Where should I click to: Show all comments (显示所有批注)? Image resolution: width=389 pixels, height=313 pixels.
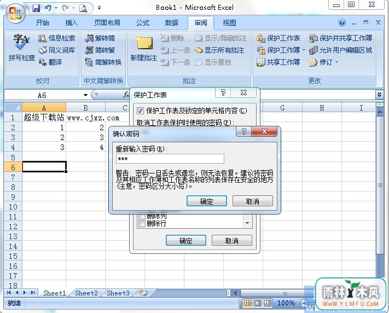219,50
